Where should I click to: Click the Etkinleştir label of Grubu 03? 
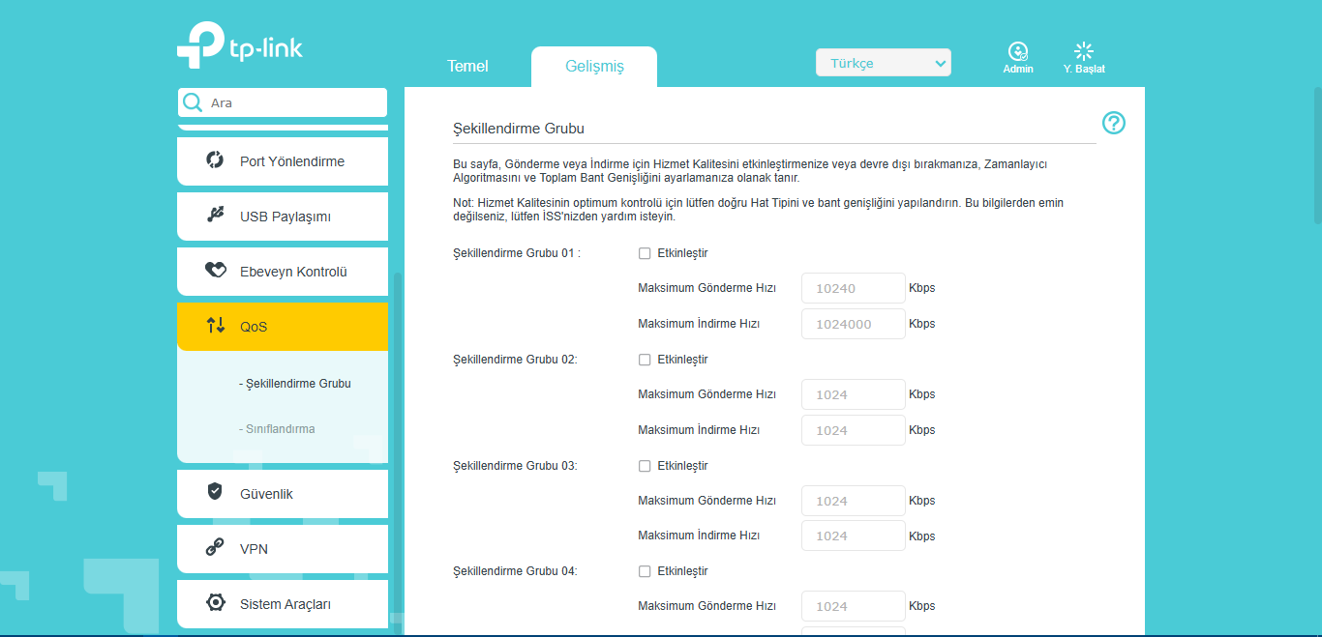point(682,466)
